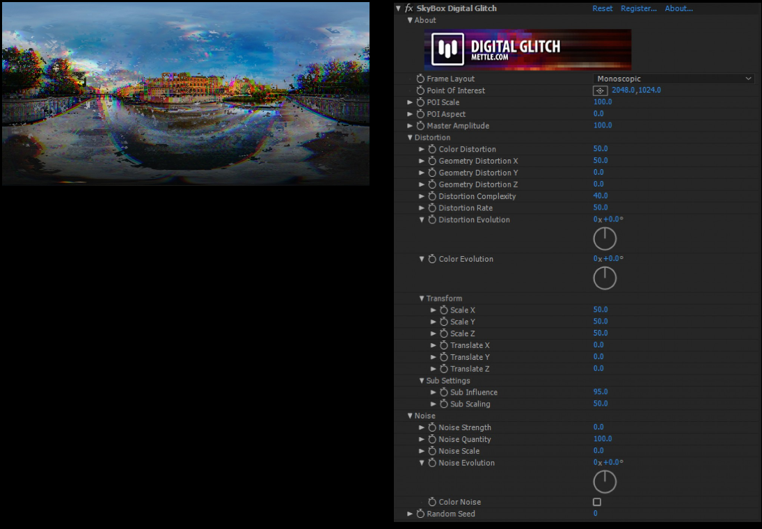Toggle the fx switch for SkyBox Digital Glitch

pyautogui.click(x=409, y=8)
